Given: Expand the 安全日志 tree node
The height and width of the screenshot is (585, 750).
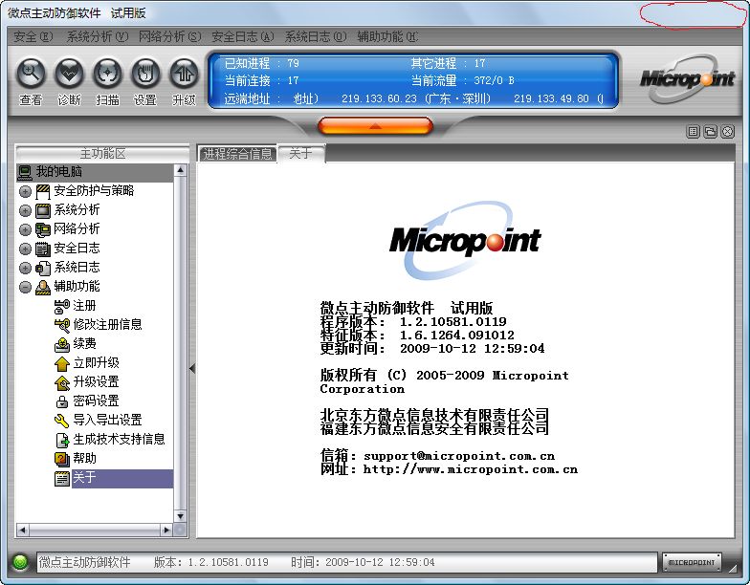Looking at the screenshot, I should [25, 249].
